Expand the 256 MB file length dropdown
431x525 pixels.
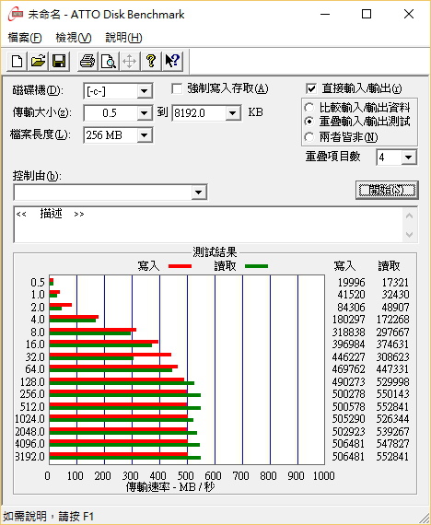[x=145, y=135]
